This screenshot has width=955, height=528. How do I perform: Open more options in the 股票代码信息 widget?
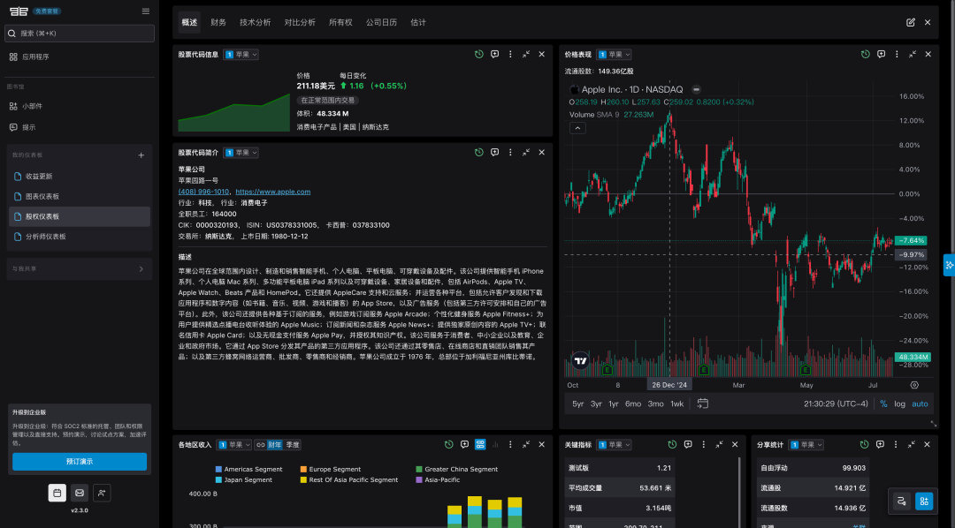[510, 54]
